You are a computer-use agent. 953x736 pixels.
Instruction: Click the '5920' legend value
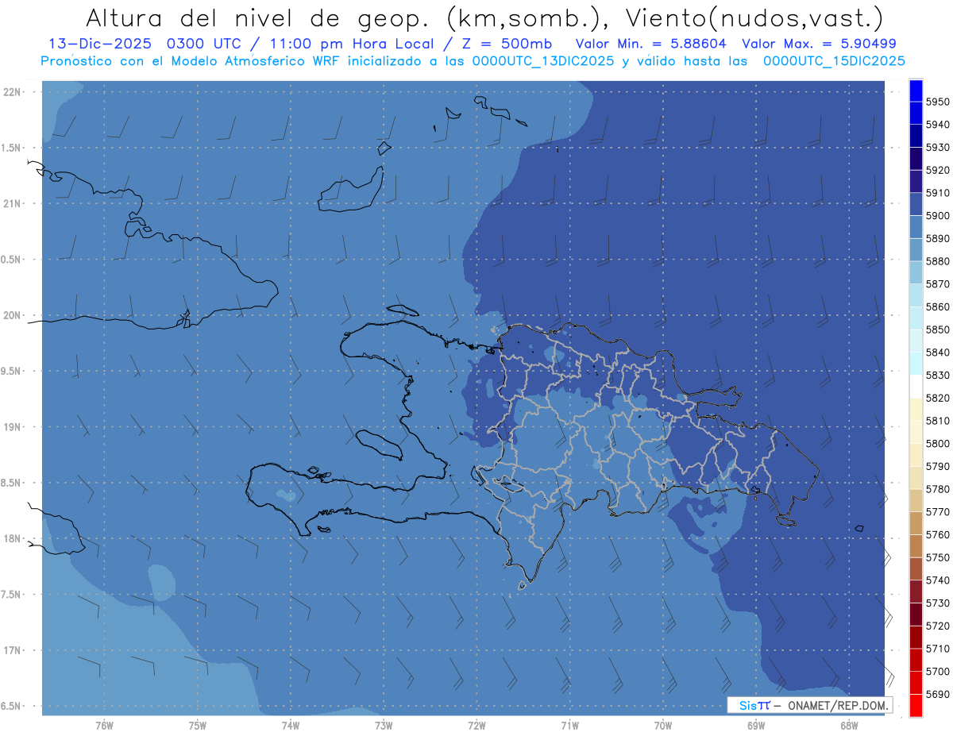(938, 170)
